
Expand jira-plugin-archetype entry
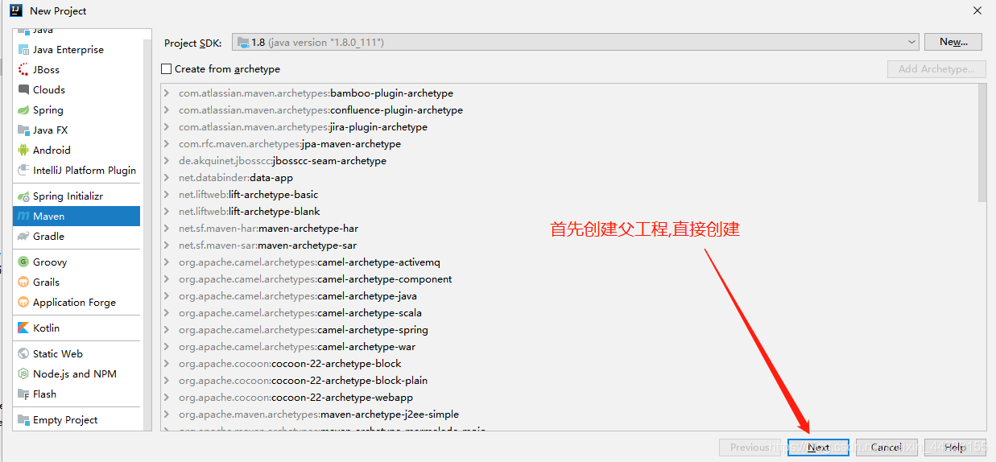click(x=167, y=127)
